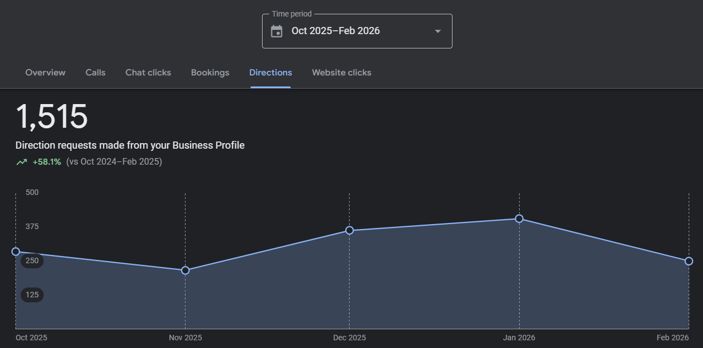Click the Dec 2025 x-axis label
The width and height of the screenshot is (703, 348).
[x=349, y=338]
